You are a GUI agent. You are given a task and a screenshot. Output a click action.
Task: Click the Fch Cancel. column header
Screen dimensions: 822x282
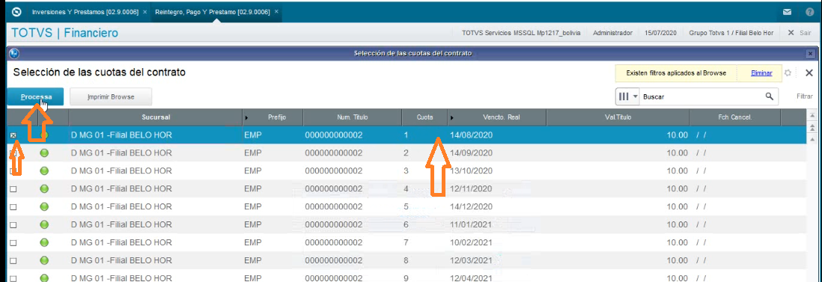[x=735, y=117]
